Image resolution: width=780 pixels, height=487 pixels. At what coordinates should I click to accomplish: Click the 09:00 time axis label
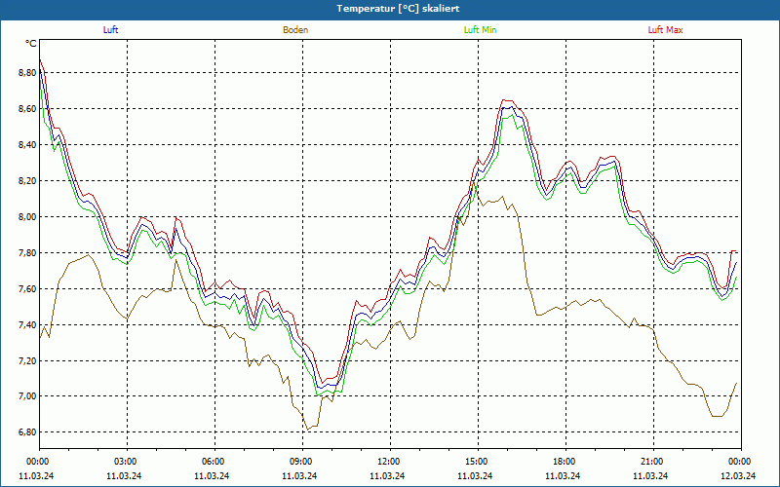[x=302, y=462]
